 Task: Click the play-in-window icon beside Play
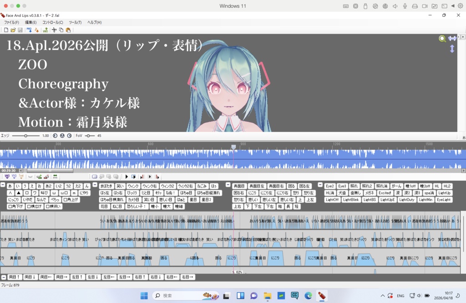[x=134, y=177]
